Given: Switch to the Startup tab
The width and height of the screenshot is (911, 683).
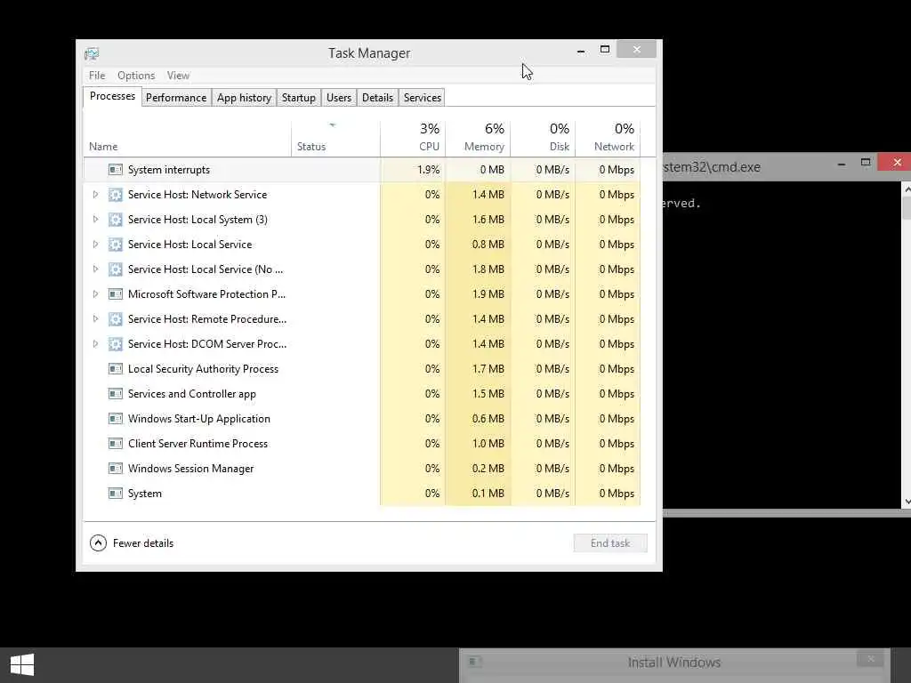Looking at the screenshot, I should tap(299, 98).
